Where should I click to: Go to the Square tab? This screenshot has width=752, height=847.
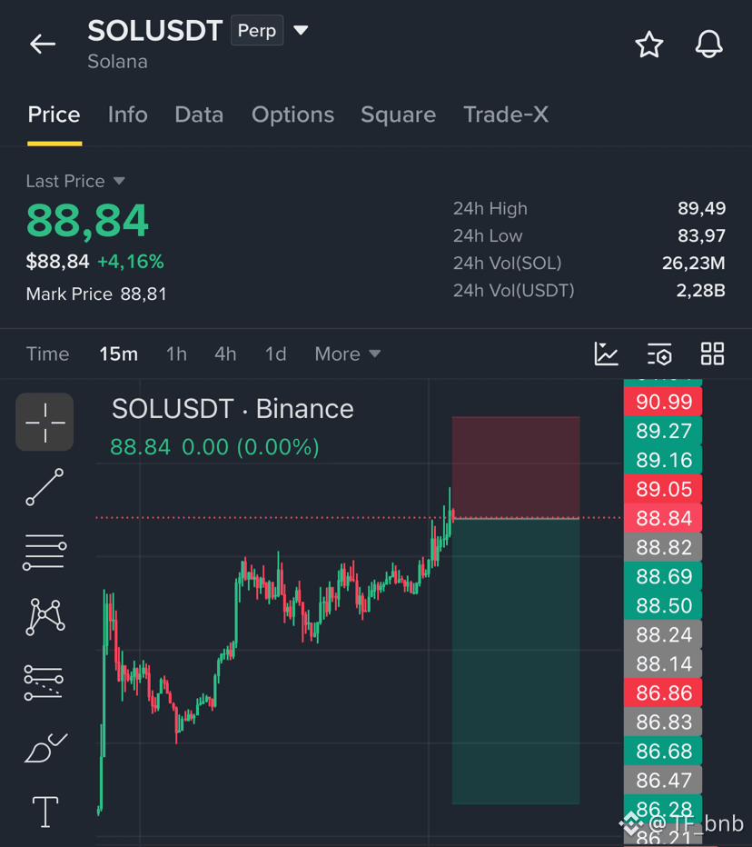[x=399, y=115]
